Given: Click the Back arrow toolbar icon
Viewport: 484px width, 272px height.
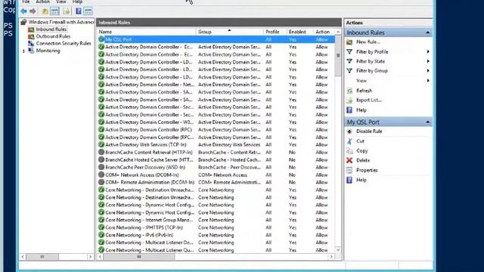Looking at the screenshot, I should click(23, 11).
